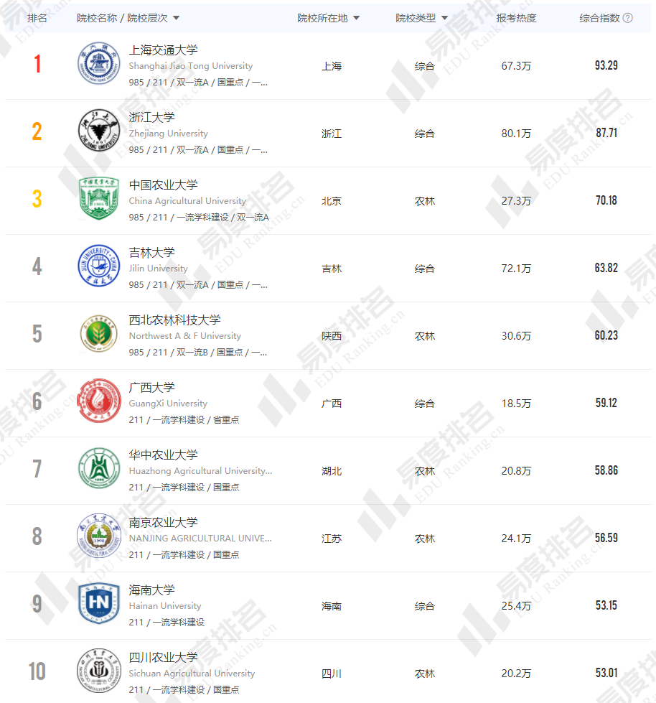Click the Northwest A & F University logo
This screenshot has width=656, height=703.
[99, 335]
